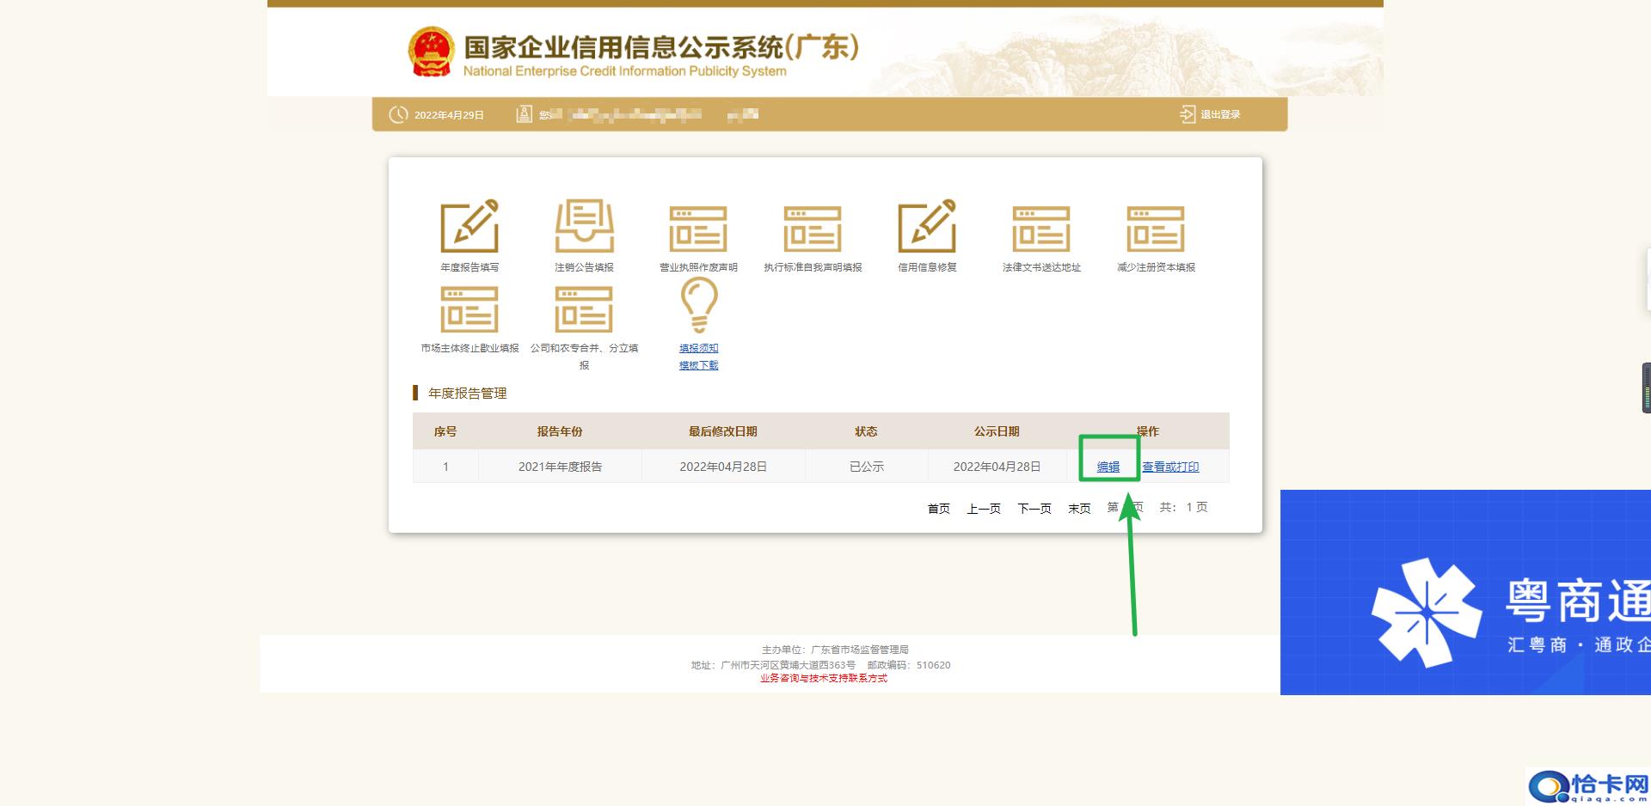Click 查看或打印 to view or print
Viewport: 1651px width, 806px height.
[1170, 467]
